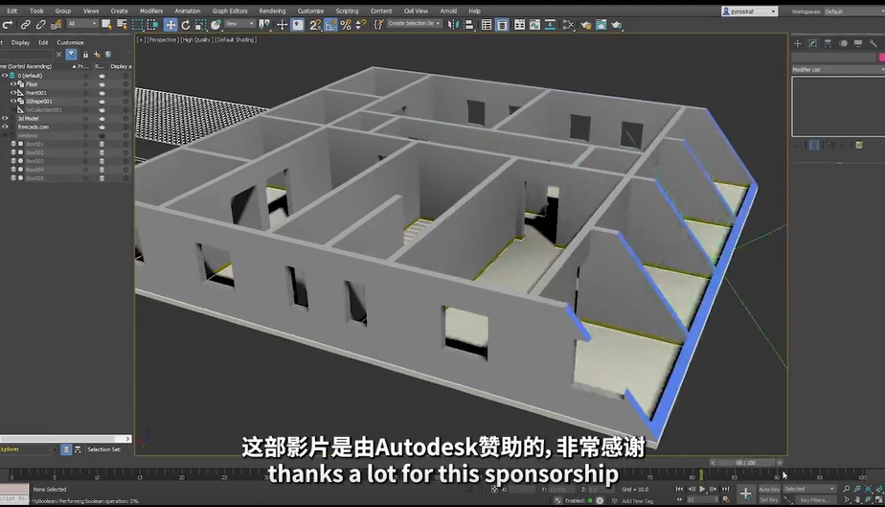Image resolution: width=885 pixels, height=507 pixels.
Task: Switch to the Create command panel tab
Action: [x=798, y=43]
